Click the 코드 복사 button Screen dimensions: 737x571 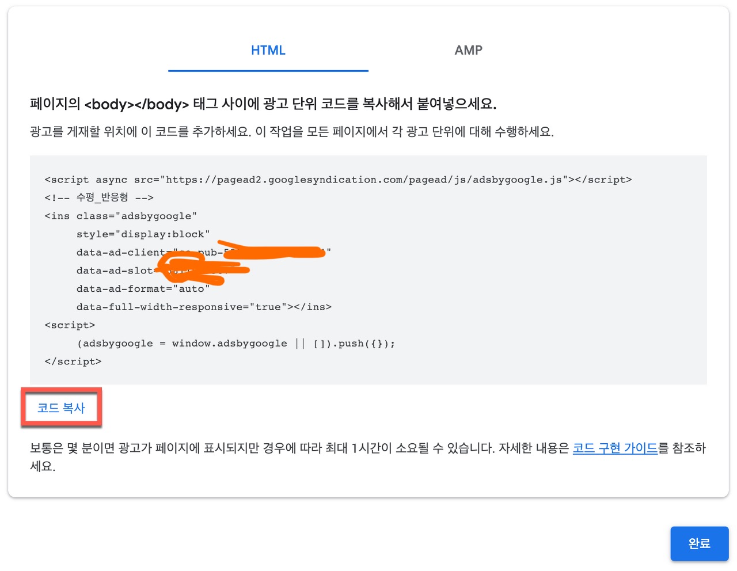tap(61, 408)
